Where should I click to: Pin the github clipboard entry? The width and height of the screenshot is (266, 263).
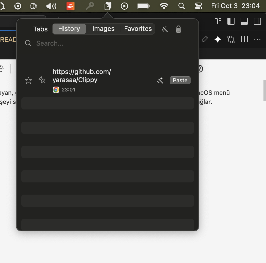tap(42, 80)
